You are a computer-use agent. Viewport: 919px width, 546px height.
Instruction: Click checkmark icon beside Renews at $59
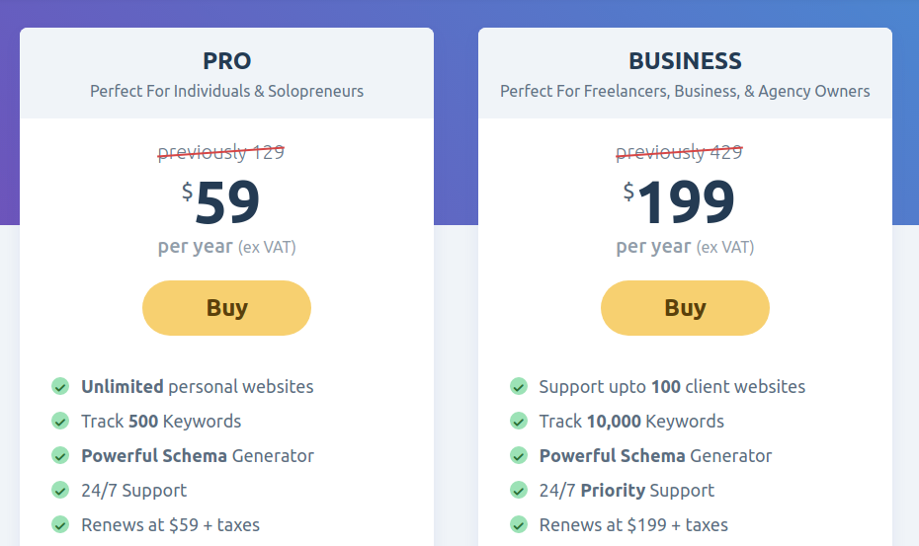[60, 525]
